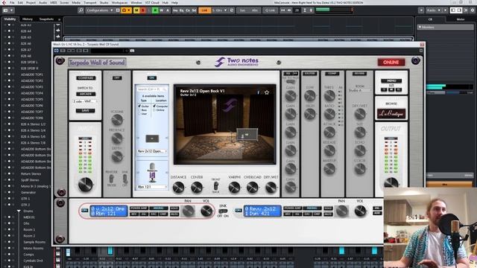This screenshot has height=268, width=477.
Task: Adjust the DEPTH knob
Action: [117, 157]
